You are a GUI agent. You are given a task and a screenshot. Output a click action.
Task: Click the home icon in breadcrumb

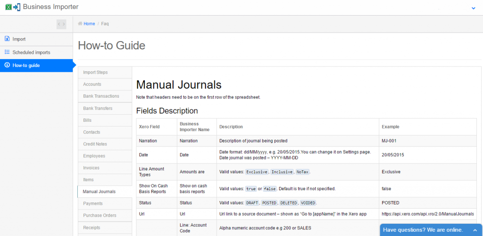coord(80,24)
